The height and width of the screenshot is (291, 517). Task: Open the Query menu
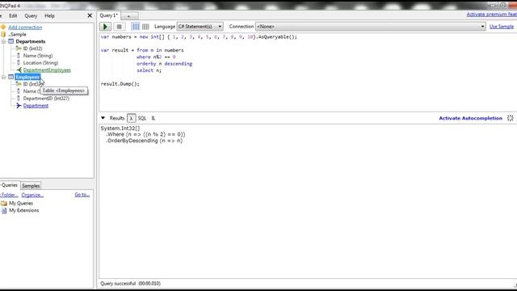[31, 15]
